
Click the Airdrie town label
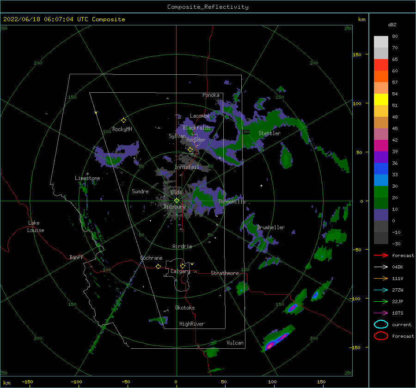182,246
